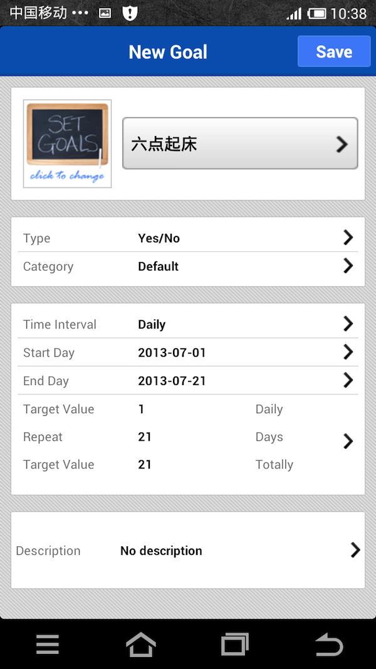Tap the Start Day date 2013-07-01
Screen dimensions: 376x669
[x=172, y=353]
